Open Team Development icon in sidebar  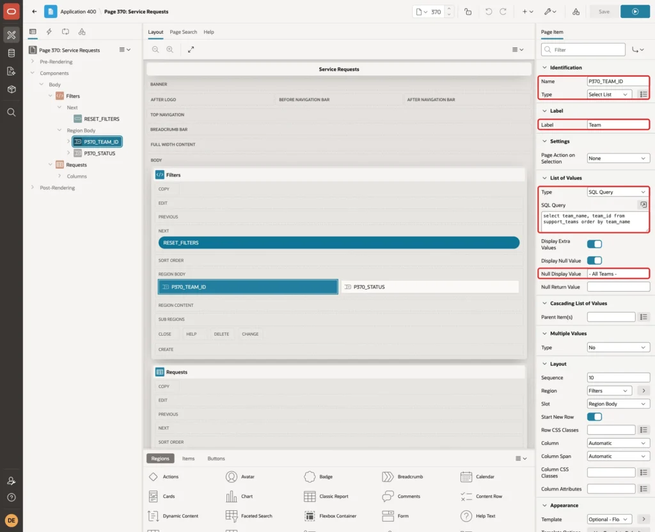[12, 72]
